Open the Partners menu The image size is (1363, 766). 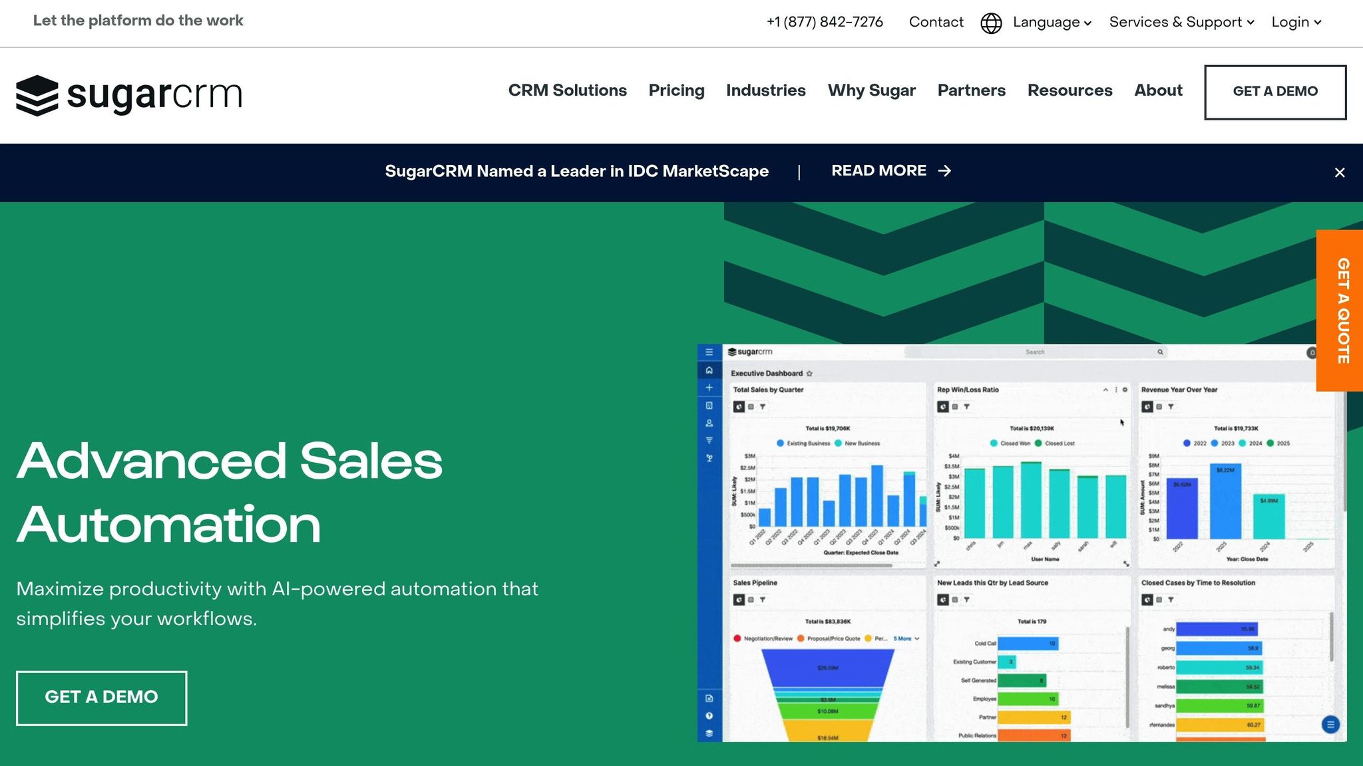pos(972,90)
